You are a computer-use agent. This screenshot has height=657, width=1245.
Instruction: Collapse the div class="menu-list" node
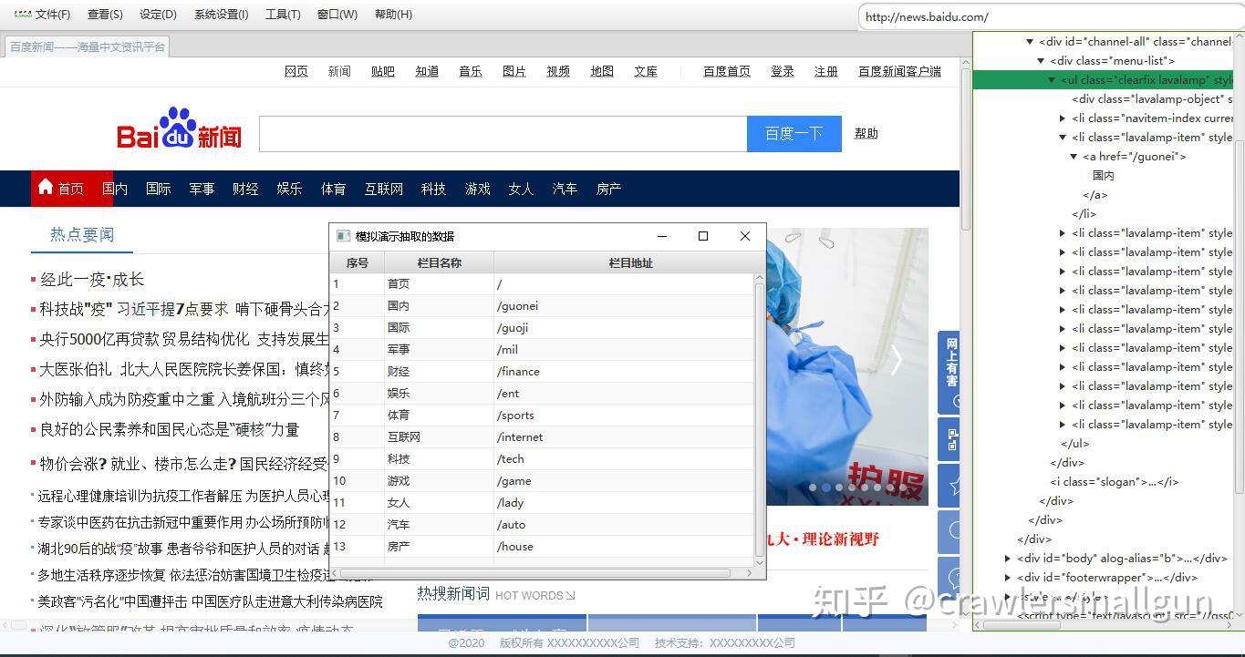pyautogui.click(x=1041, y=61)
